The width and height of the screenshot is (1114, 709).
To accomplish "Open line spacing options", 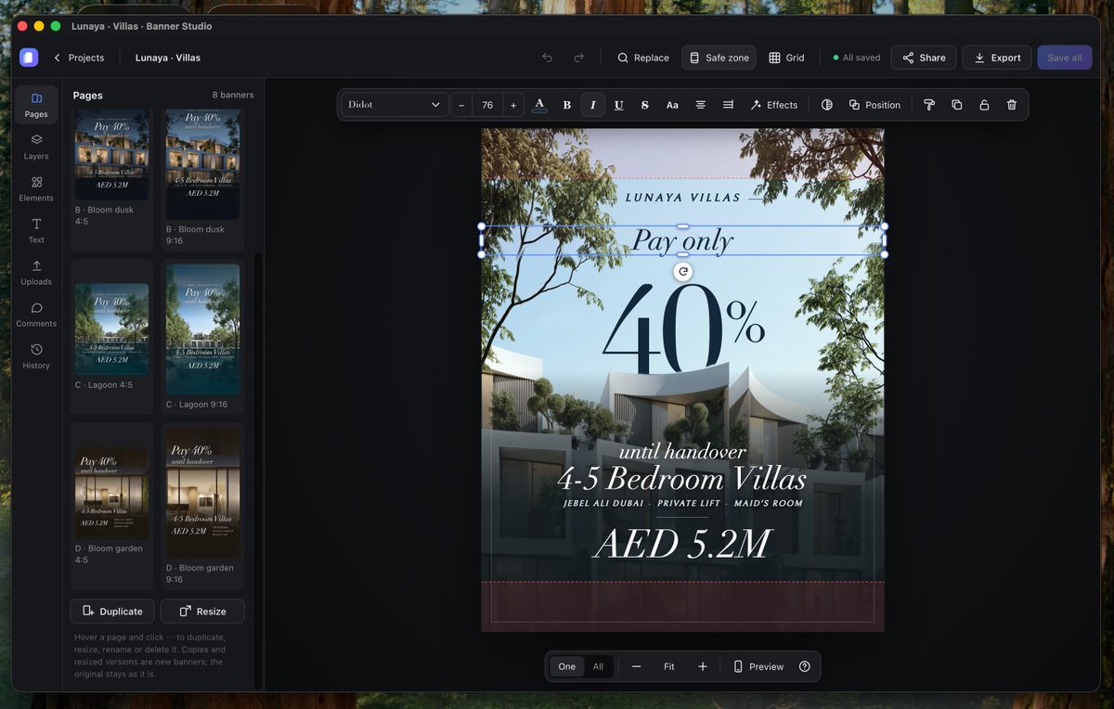I will pyautogui.click(x=728, y=105).
